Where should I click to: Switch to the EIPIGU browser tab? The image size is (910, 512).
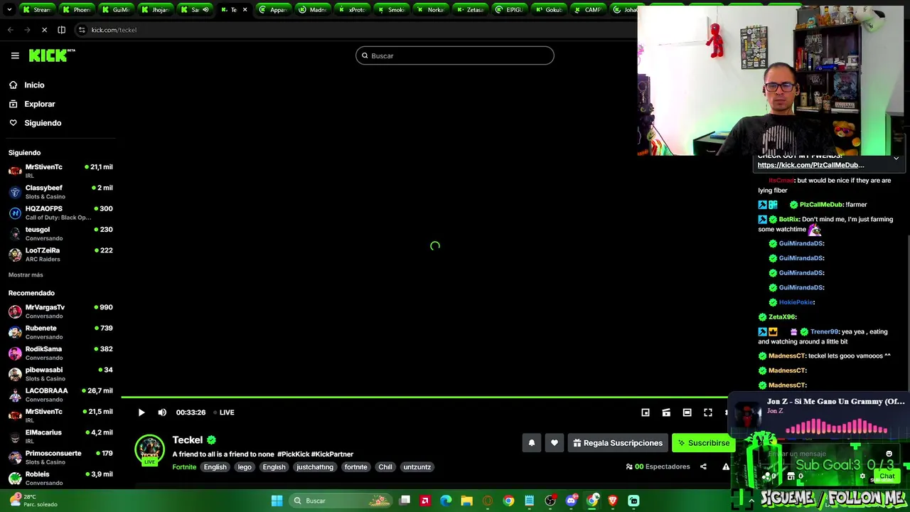pos(509,9)
